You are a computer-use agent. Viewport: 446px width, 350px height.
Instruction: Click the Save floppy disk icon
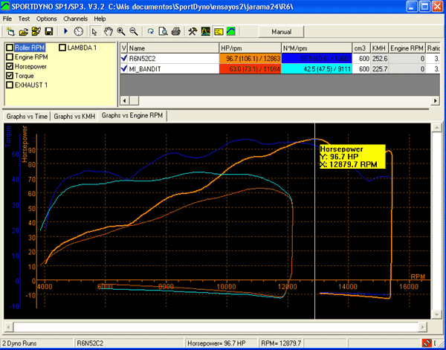click(48, 31)
